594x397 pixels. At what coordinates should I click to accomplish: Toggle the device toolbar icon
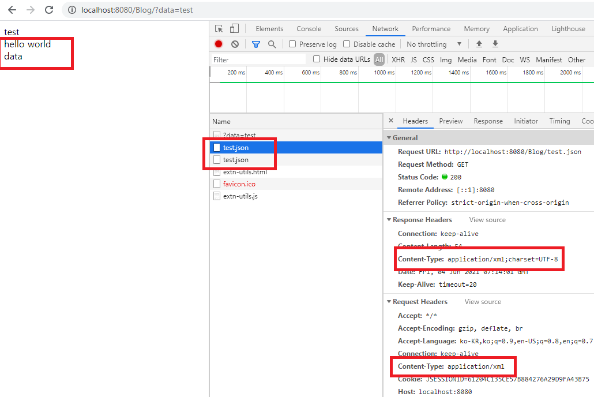pyautogui.click(x=234, y=29)
